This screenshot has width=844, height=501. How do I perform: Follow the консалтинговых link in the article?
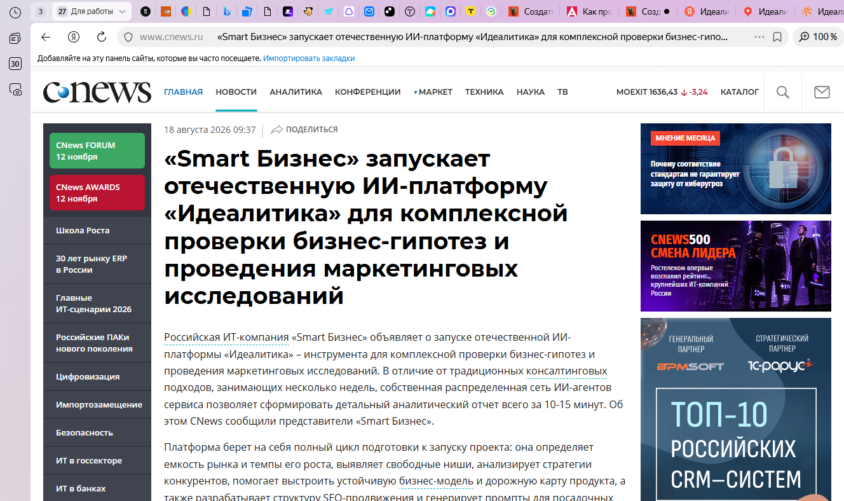coord(567,371)
